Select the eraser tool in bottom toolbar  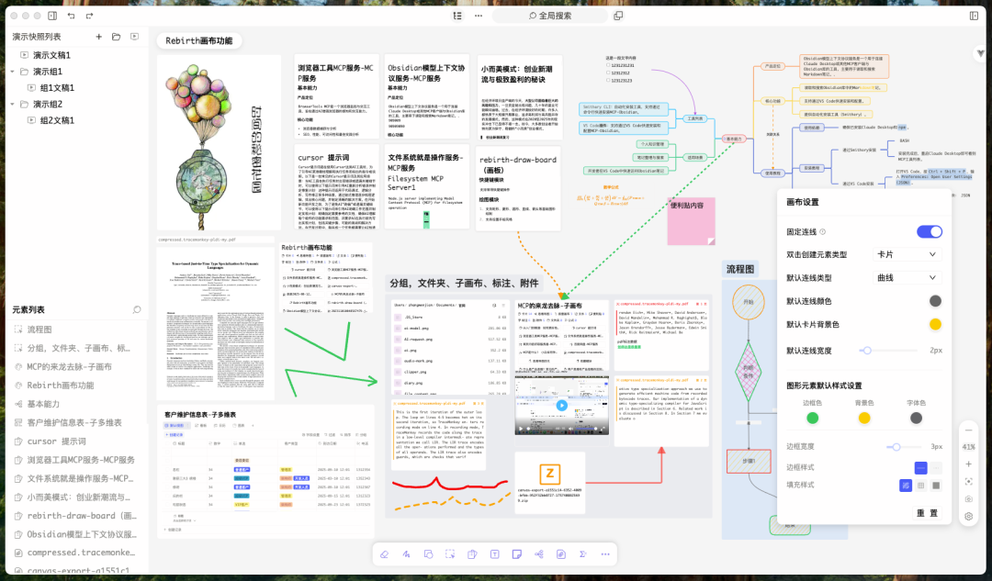point(385,554)
